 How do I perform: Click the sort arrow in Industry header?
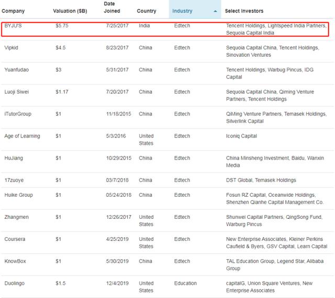(216, 11)
